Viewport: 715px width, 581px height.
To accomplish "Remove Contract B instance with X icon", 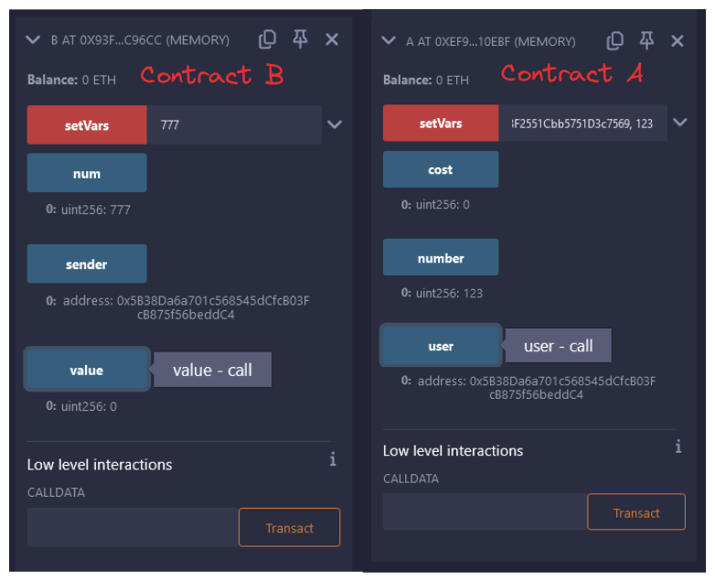I will [x=332, y=39].
